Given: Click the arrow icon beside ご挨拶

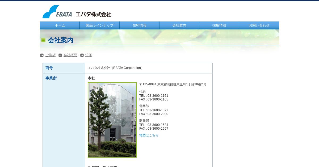Looking at the screenshot, I should point(42,55).
